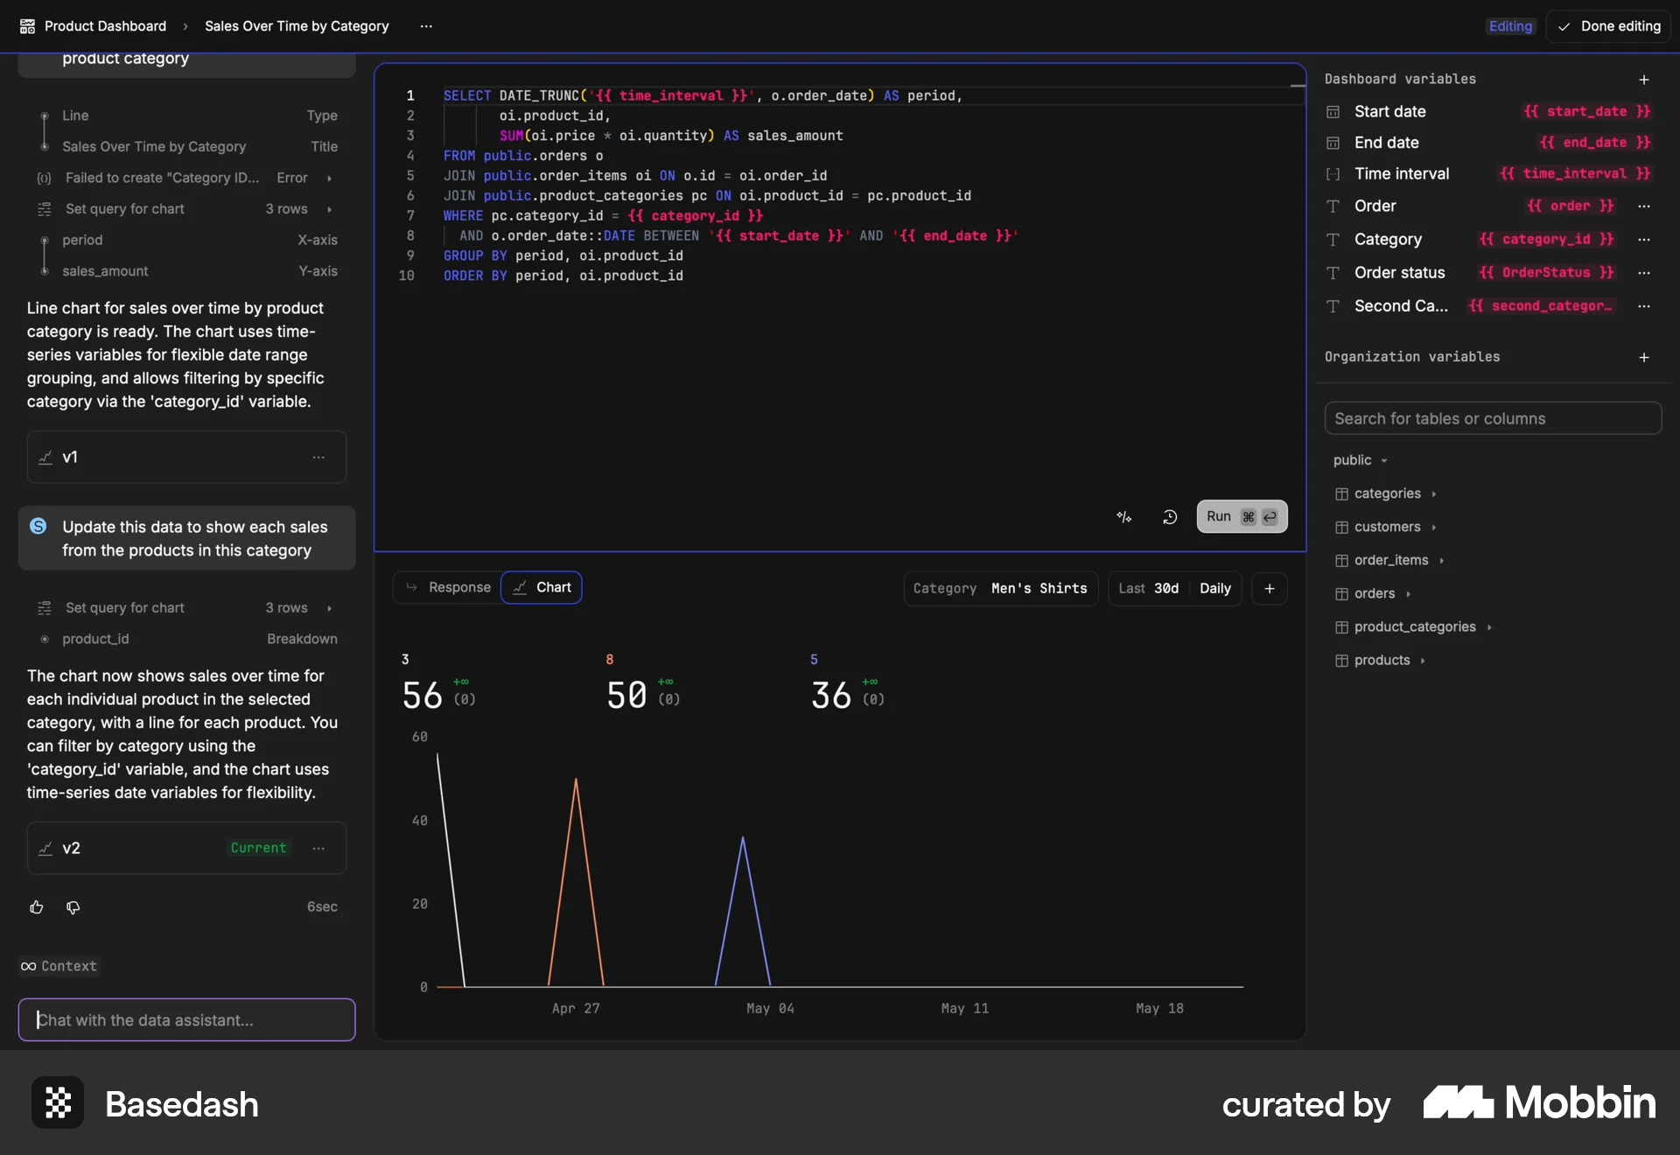
Task: Click the Run query button
Action: (x=1241, y=517)
